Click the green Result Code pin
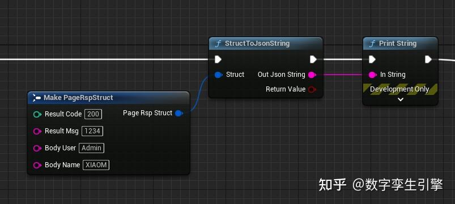 click(x=37, y=114)
